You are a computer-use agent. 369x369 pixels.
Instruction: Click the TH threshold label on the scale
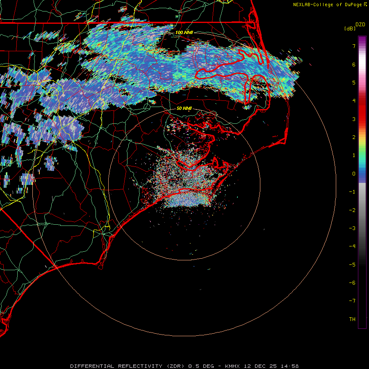(x=352, y=319)
